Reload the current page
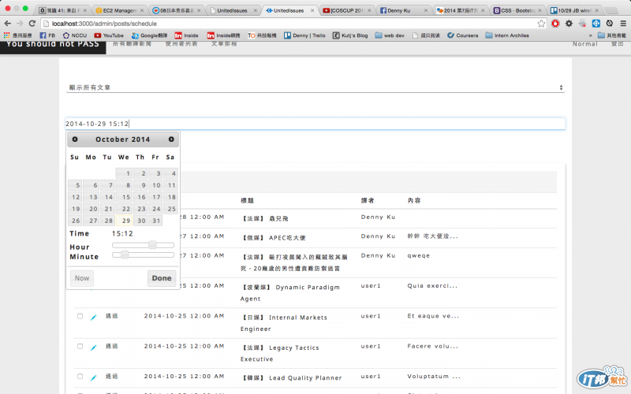The width and height of the screenshot is (631, 394). [x=32, y=24]
